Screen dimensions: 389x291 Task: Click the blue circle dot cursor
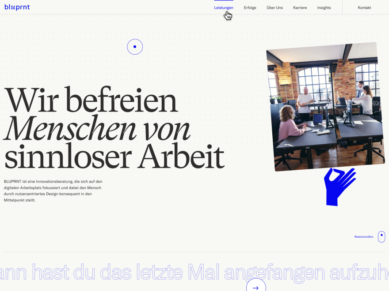(x=135, y=47)
